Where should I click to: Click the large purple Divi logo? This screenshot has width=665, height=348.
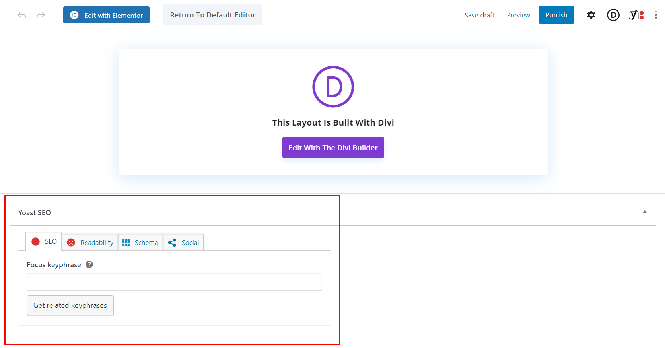(x=333, y=87)
